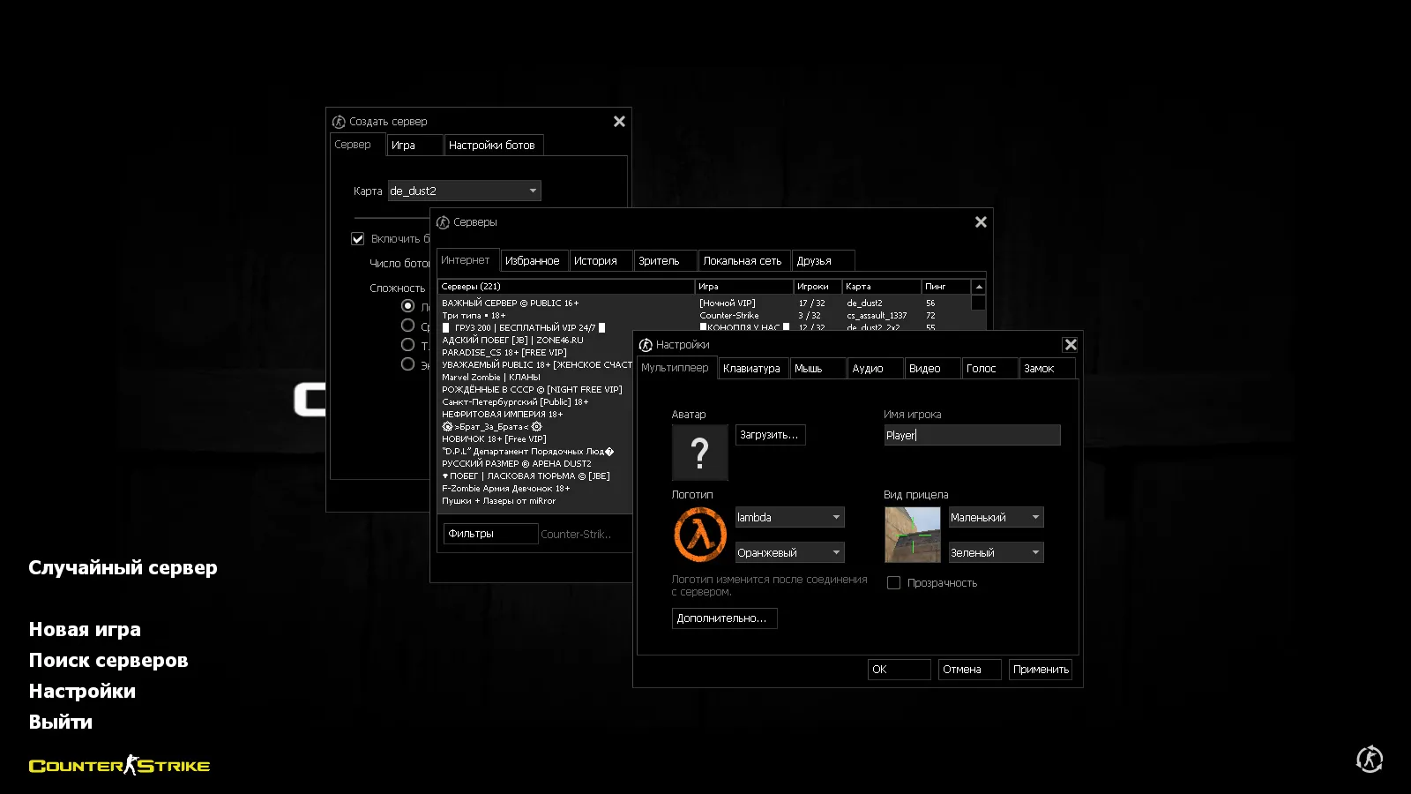Viewport: 1411px width, 794px height.
Task: Click the Фильтры button in the server browser
Action: point(489,533)
